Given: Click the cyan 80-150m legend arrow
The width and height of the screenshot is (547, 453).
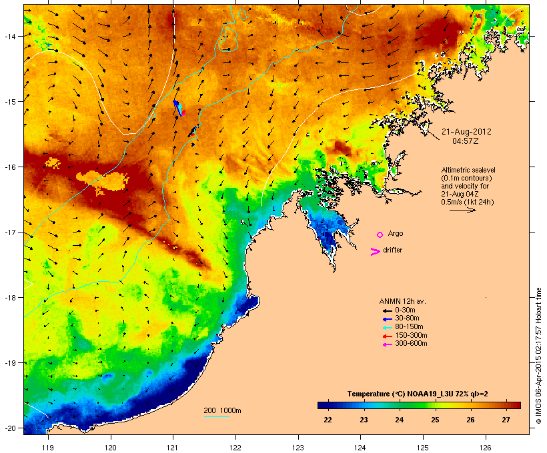Looking at the screenshot, I should point(387,328).
